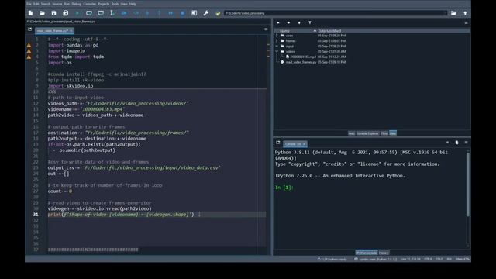The height and width of the screenshot is (279, 496).
Task: Continue debugger execution
Action: (170, 13)
